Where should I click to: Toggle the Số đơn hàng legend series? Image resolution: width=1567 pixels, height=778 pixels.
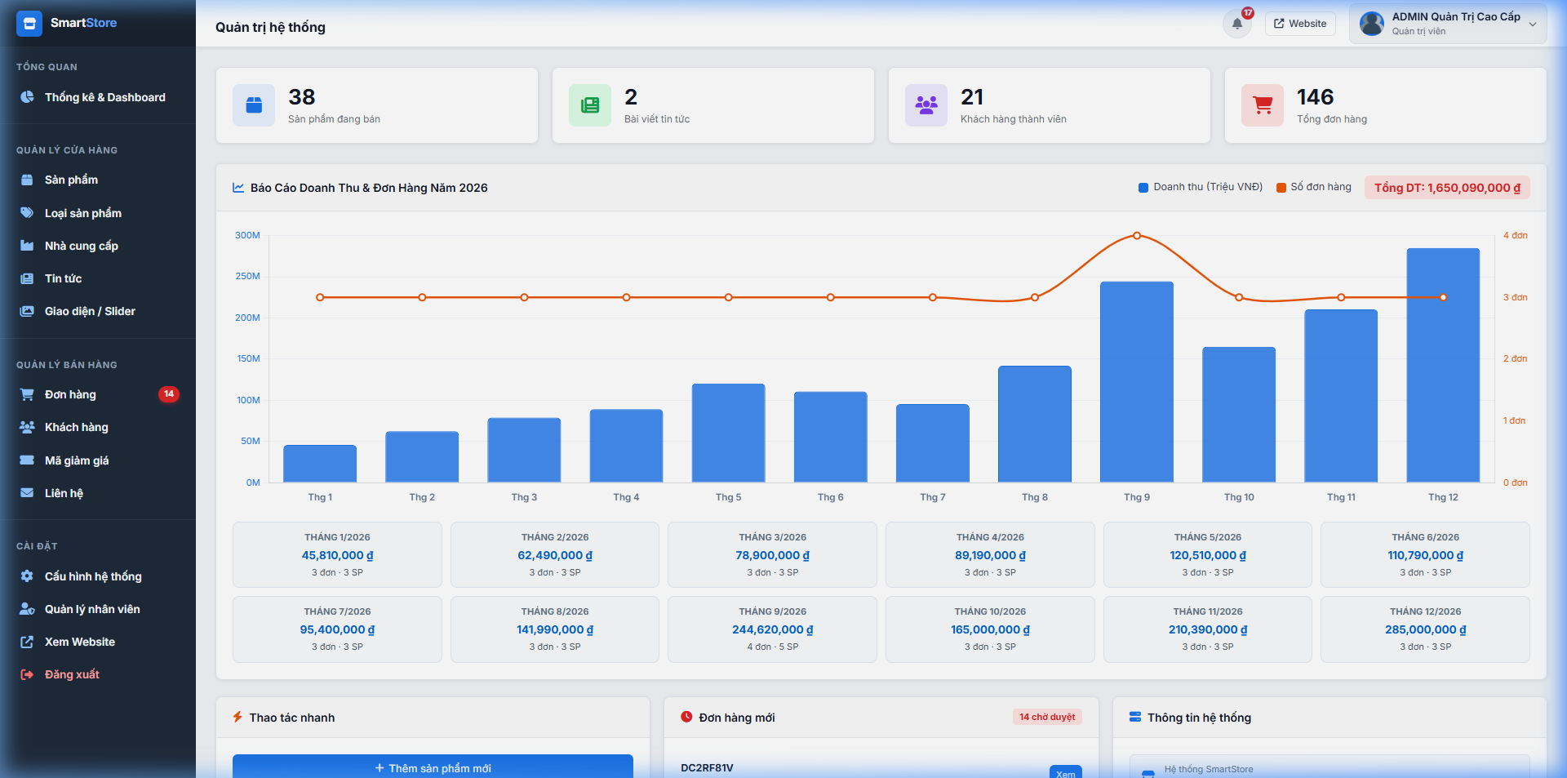[1314, 187]
